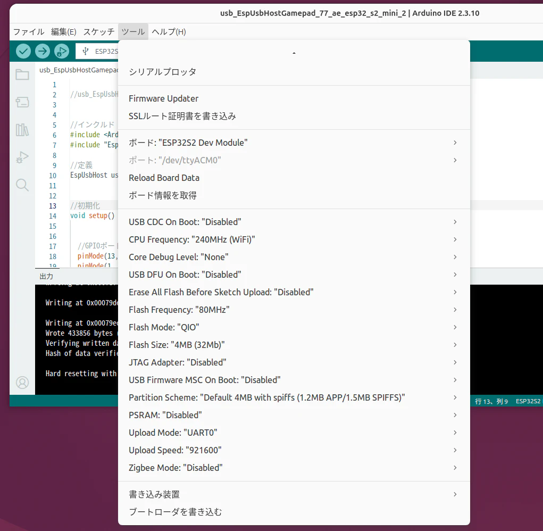Open the Library Manager sidebar icon
This screenshot has height=531, width=543.
click(x=22, y=130)
